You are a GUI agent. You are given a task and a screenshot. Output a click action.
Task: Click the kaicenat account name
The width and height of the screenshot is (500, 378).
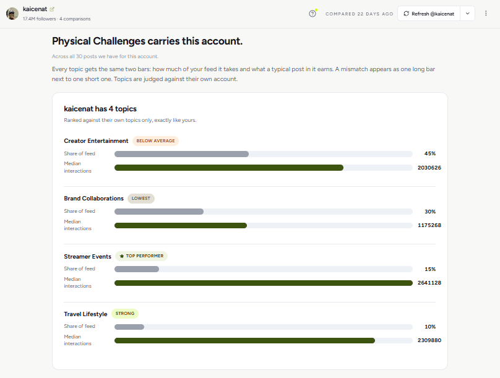pyautogui.click(x=35, y=9)
